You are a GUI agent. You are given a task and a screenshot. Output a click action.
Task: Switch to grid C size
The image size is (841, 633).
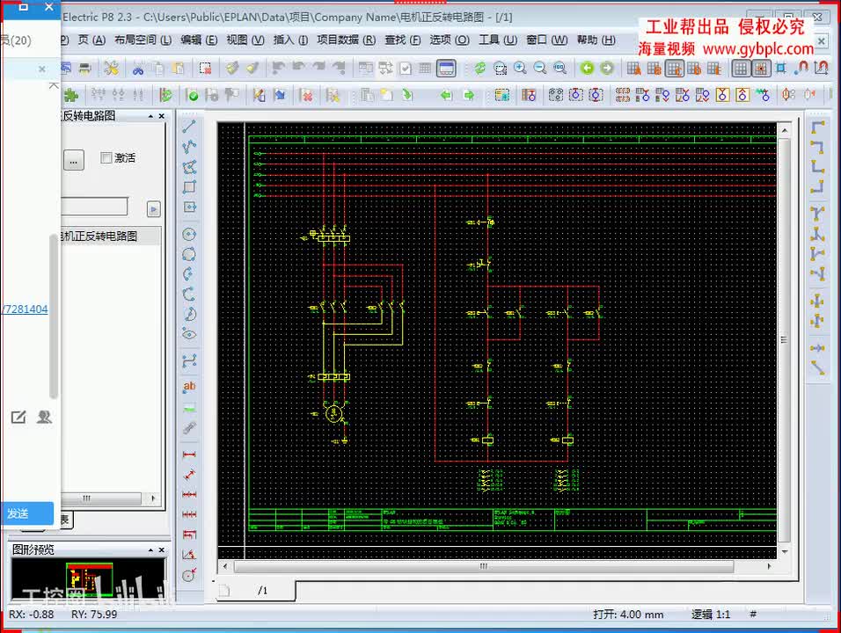(x=674, y=68)
